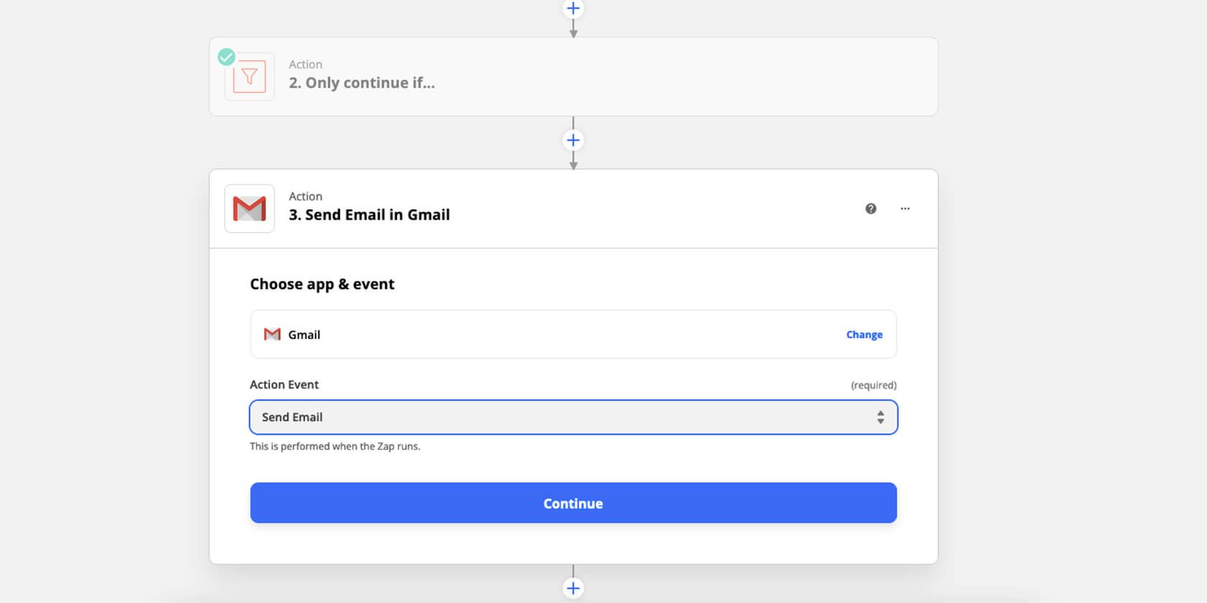1207x603 pixels.
Task: Expand the '2. Only continue if...' step
Action: [x=361, y=83]
